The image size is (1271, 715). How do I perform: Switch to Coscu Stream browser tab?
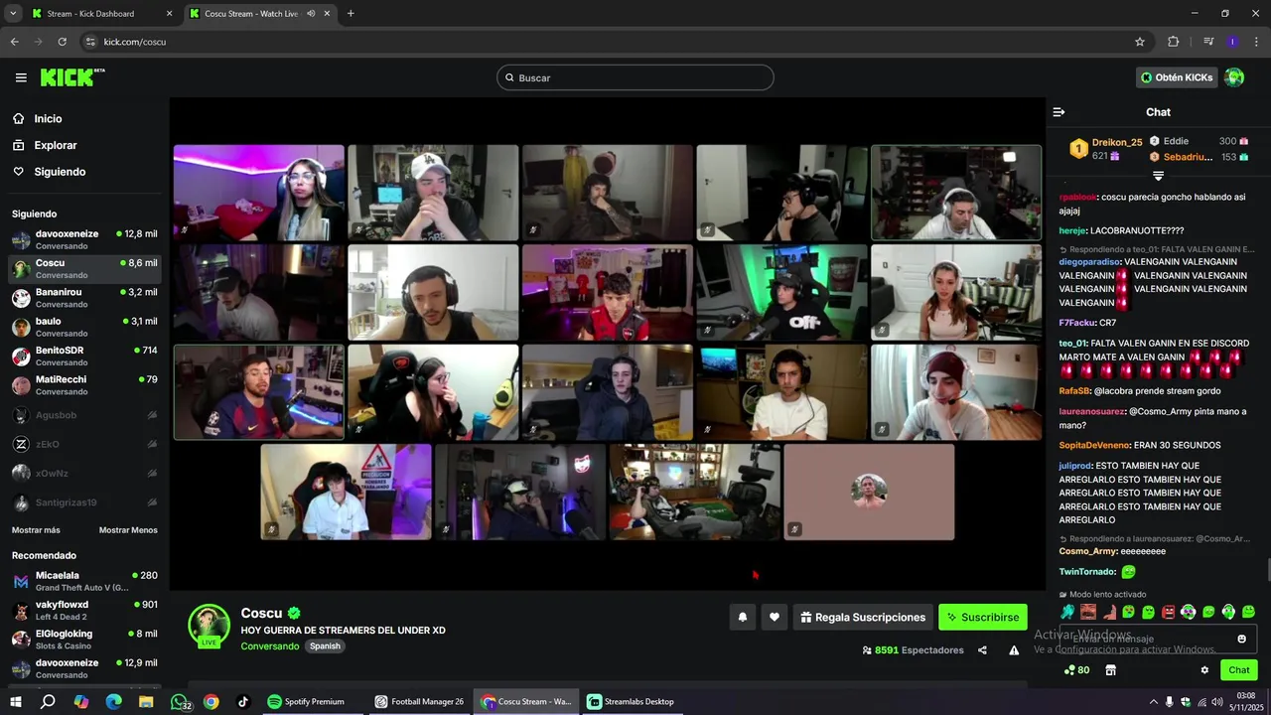click(260, 14)
